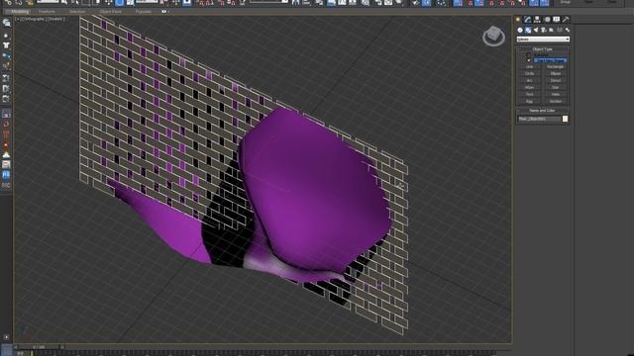Screen dimensions: 634x356
Task: Click the play arrow at sidebar bottom
Action: 6,337
